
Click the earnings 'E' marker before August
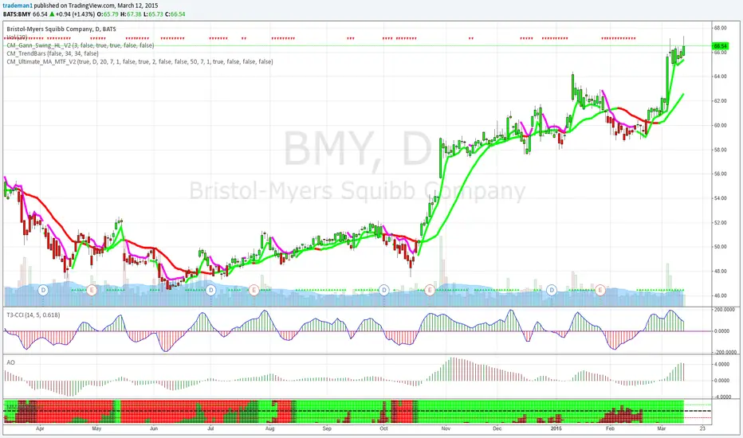click(254, 290)
